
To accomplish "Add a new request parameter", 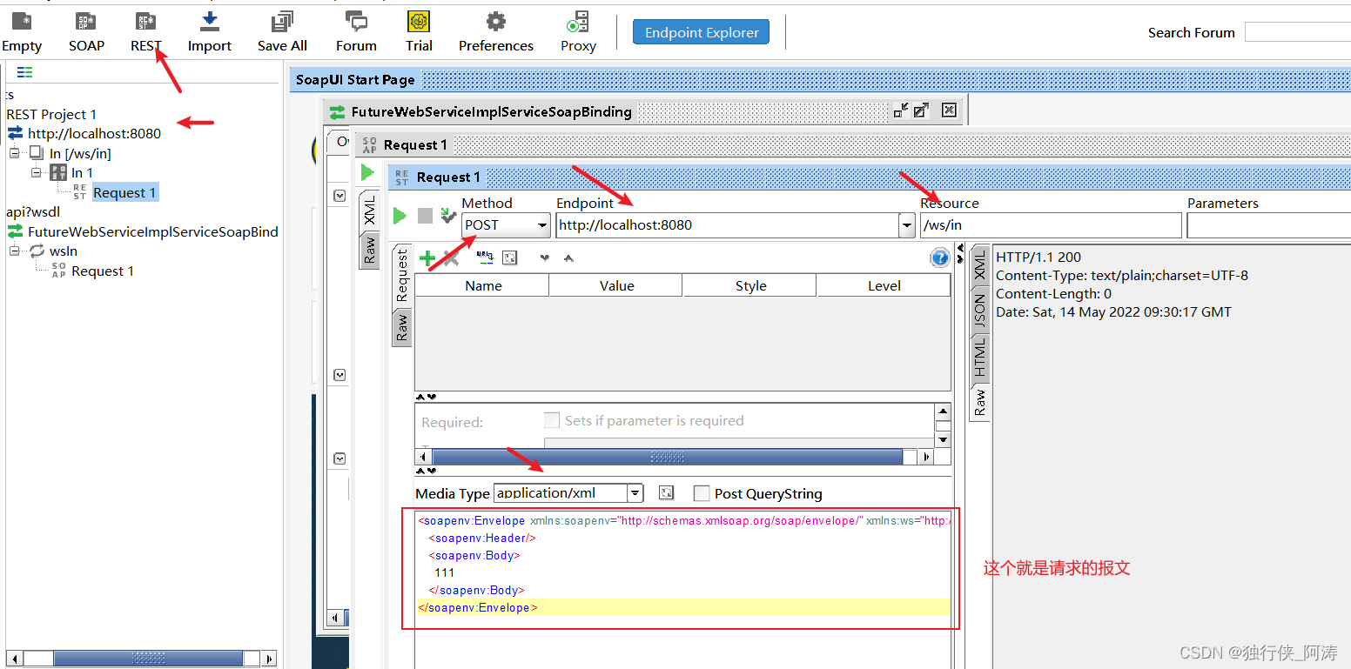I will pos(426,258).
